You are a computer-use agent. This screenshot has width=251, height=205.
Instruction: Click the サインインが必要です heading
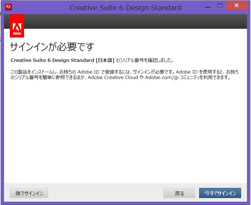point(52,47)
